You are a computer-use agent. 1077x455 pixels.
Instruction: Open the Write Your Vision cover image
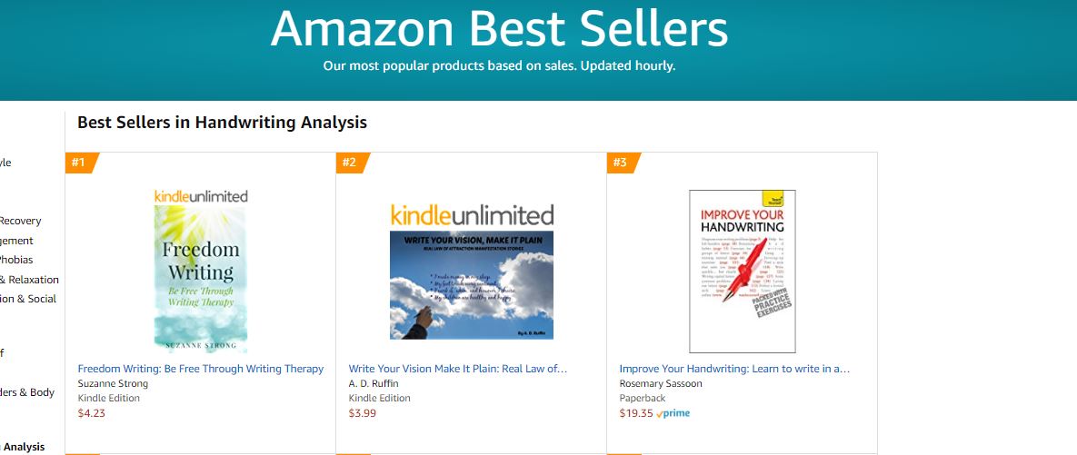click(x=472, y=285)
